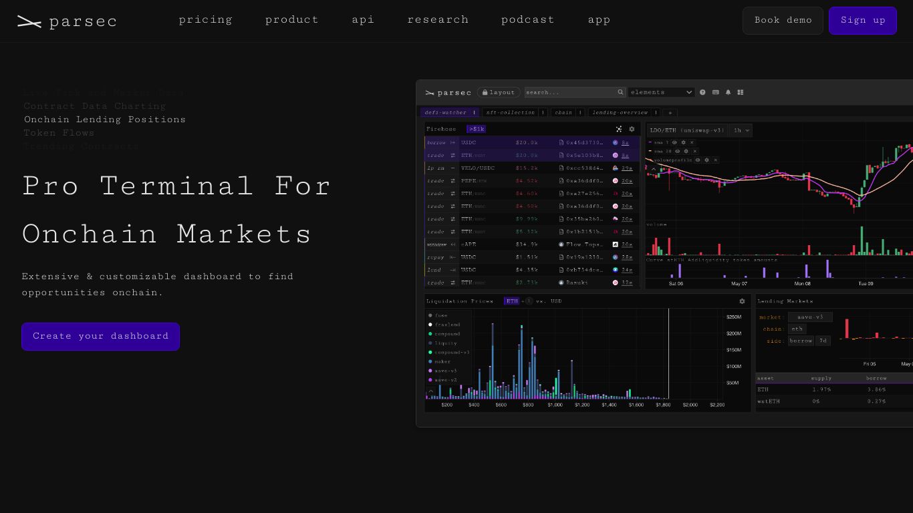Open the elements dropdown
This screenshot has height=513, width=913.
tap(661, 92)
